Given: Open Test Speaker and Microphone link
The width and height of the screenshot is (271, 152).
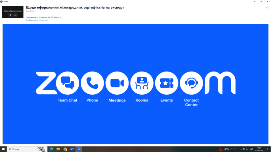Looking at the screenshot, I should (37, 20).
